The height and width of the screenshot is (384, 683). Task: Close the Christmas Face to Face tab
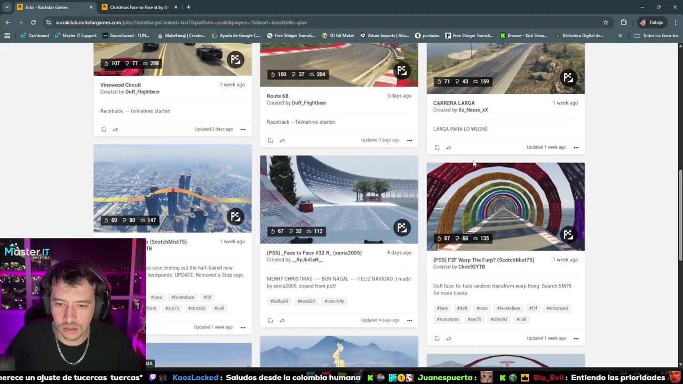pos(176,7)
